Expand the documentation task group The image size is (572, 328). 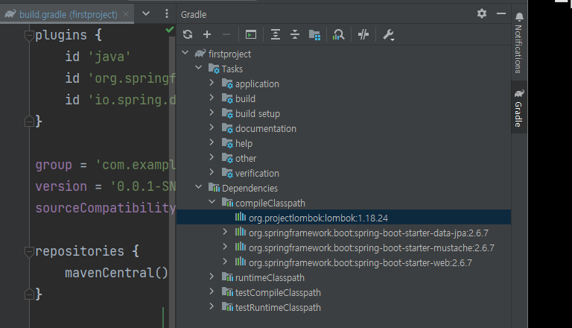pyautogui.click(x=212, y=127)
